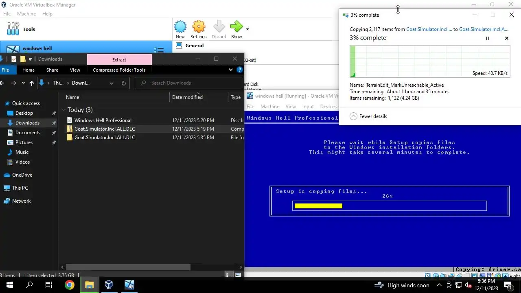
Task: Open the Windows Start menu
Action: (x=10, y=285)
